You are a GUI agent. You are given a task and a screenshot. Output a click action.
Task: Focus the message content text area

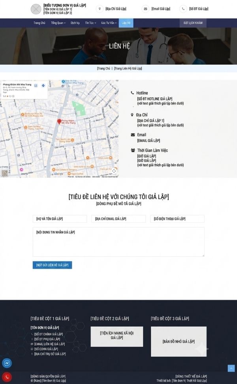(118, 242)
